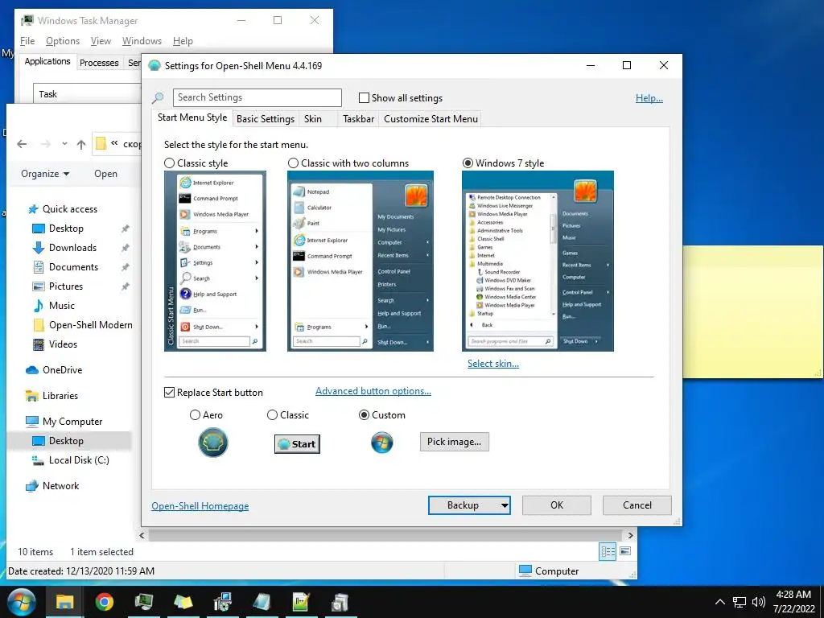Click the network tray icon
The height and width of the screenshot is (618, 824).
740,602
